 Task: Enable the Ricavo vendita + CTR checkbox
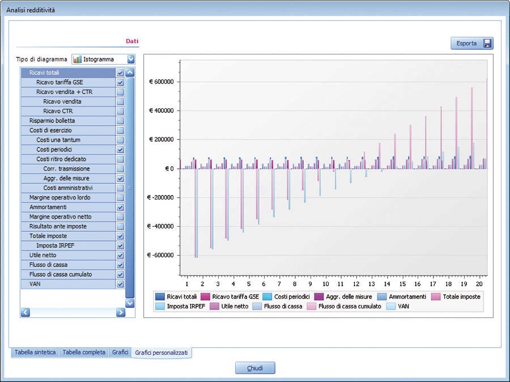click(x=119, y=92)
